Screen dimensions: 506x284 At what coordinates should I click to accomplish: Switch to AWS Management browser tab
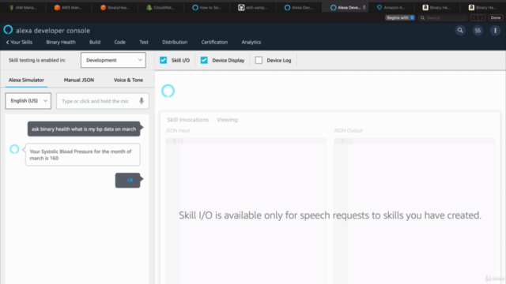tap(69, 7)
